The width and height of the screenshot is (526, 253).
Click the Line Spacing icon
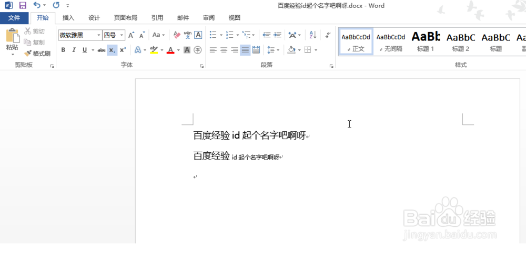(x=271, y=50)
